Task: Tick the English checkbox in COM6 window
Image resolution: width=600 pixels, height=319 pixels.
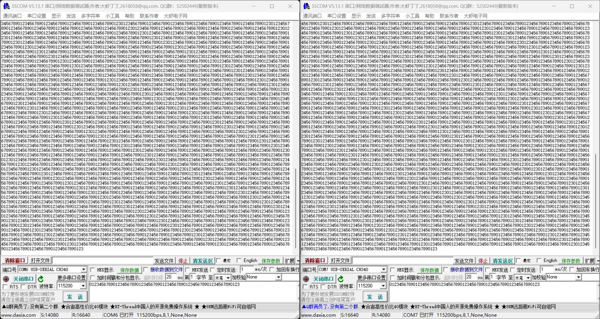Action: coord(239,261)
